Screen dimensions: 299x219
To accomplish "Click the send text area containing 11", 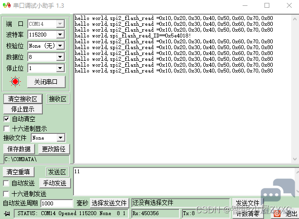I will point(184,182).
